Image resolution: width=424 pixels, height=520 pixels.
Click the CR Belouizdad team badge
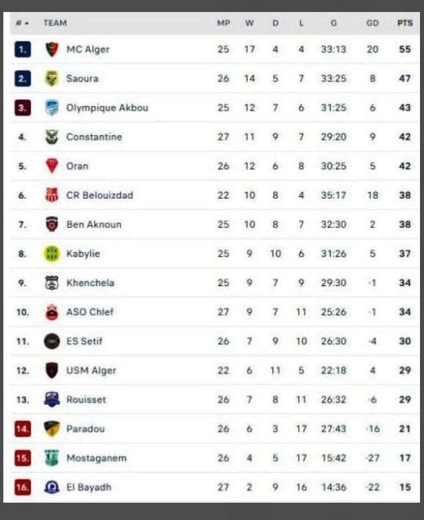tap(51, 195)
